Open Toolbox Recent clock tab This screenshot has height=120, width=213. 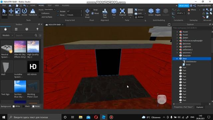tap(27, 29)
